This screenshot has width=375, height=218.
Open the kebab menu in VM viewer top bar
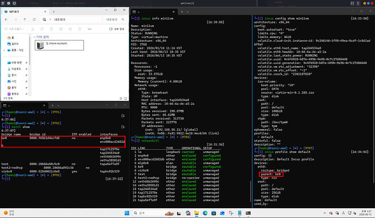click(358, 3)
